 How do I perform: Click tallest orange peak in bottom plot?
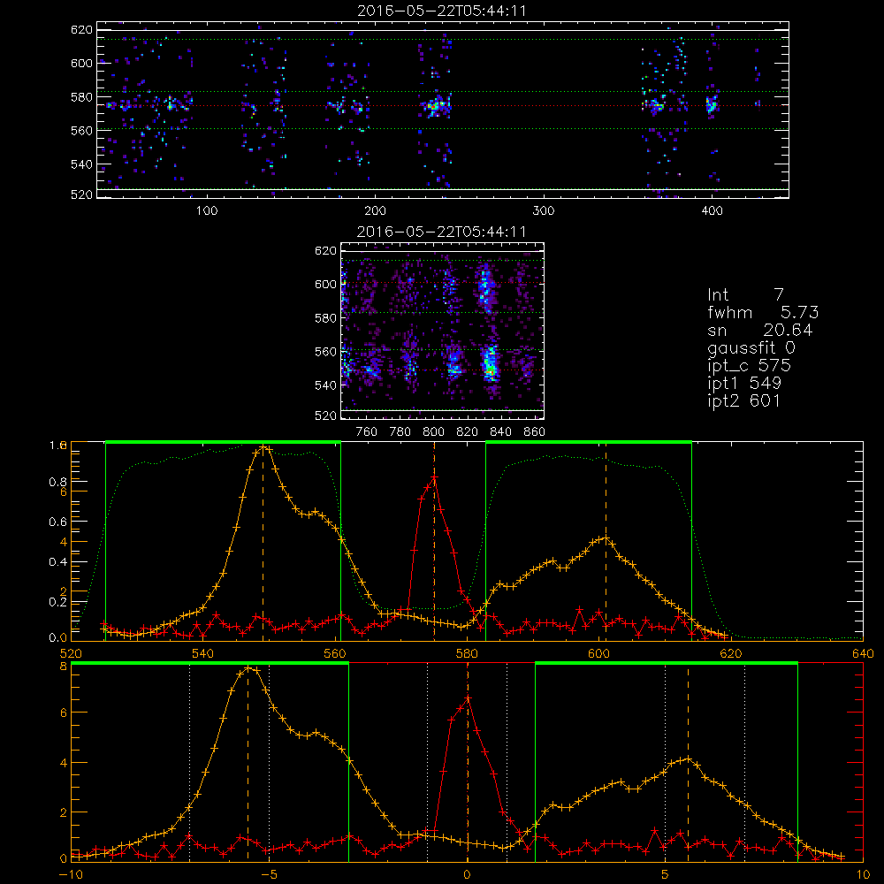[x=248, y=668]
